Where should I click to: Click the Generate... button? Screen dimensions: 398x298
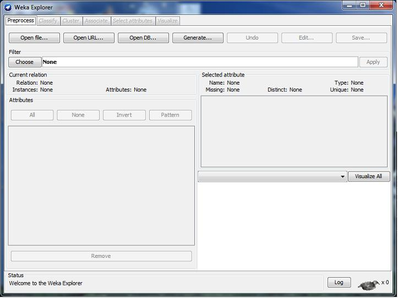198,38
